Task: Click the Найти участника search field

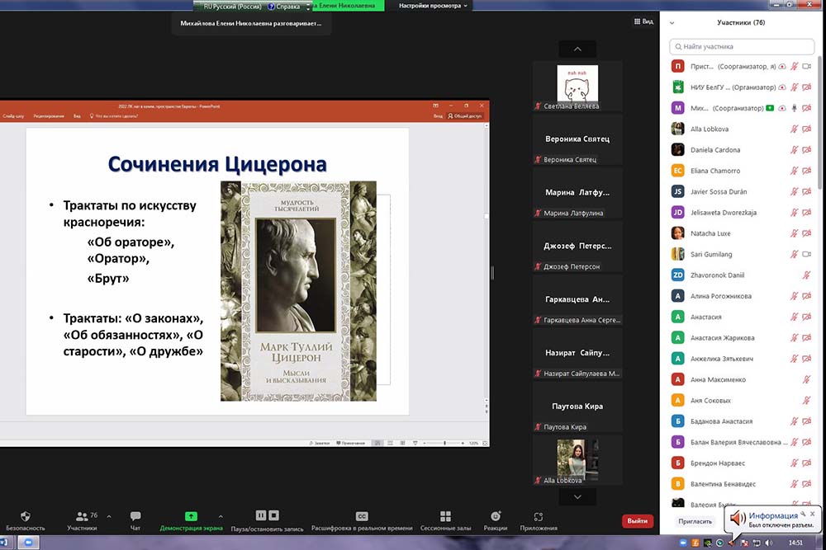Action: point(743,47)
